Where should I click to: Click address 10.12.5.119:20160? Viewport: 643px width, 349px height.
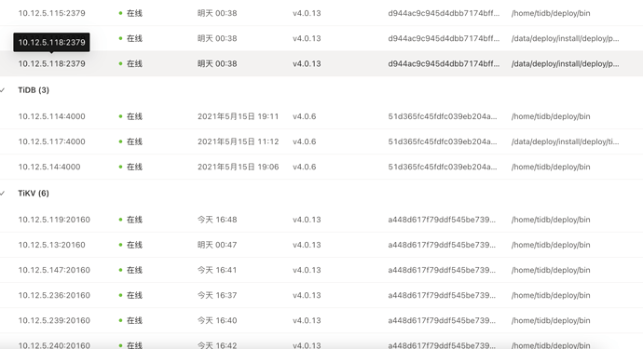[54, 220]
